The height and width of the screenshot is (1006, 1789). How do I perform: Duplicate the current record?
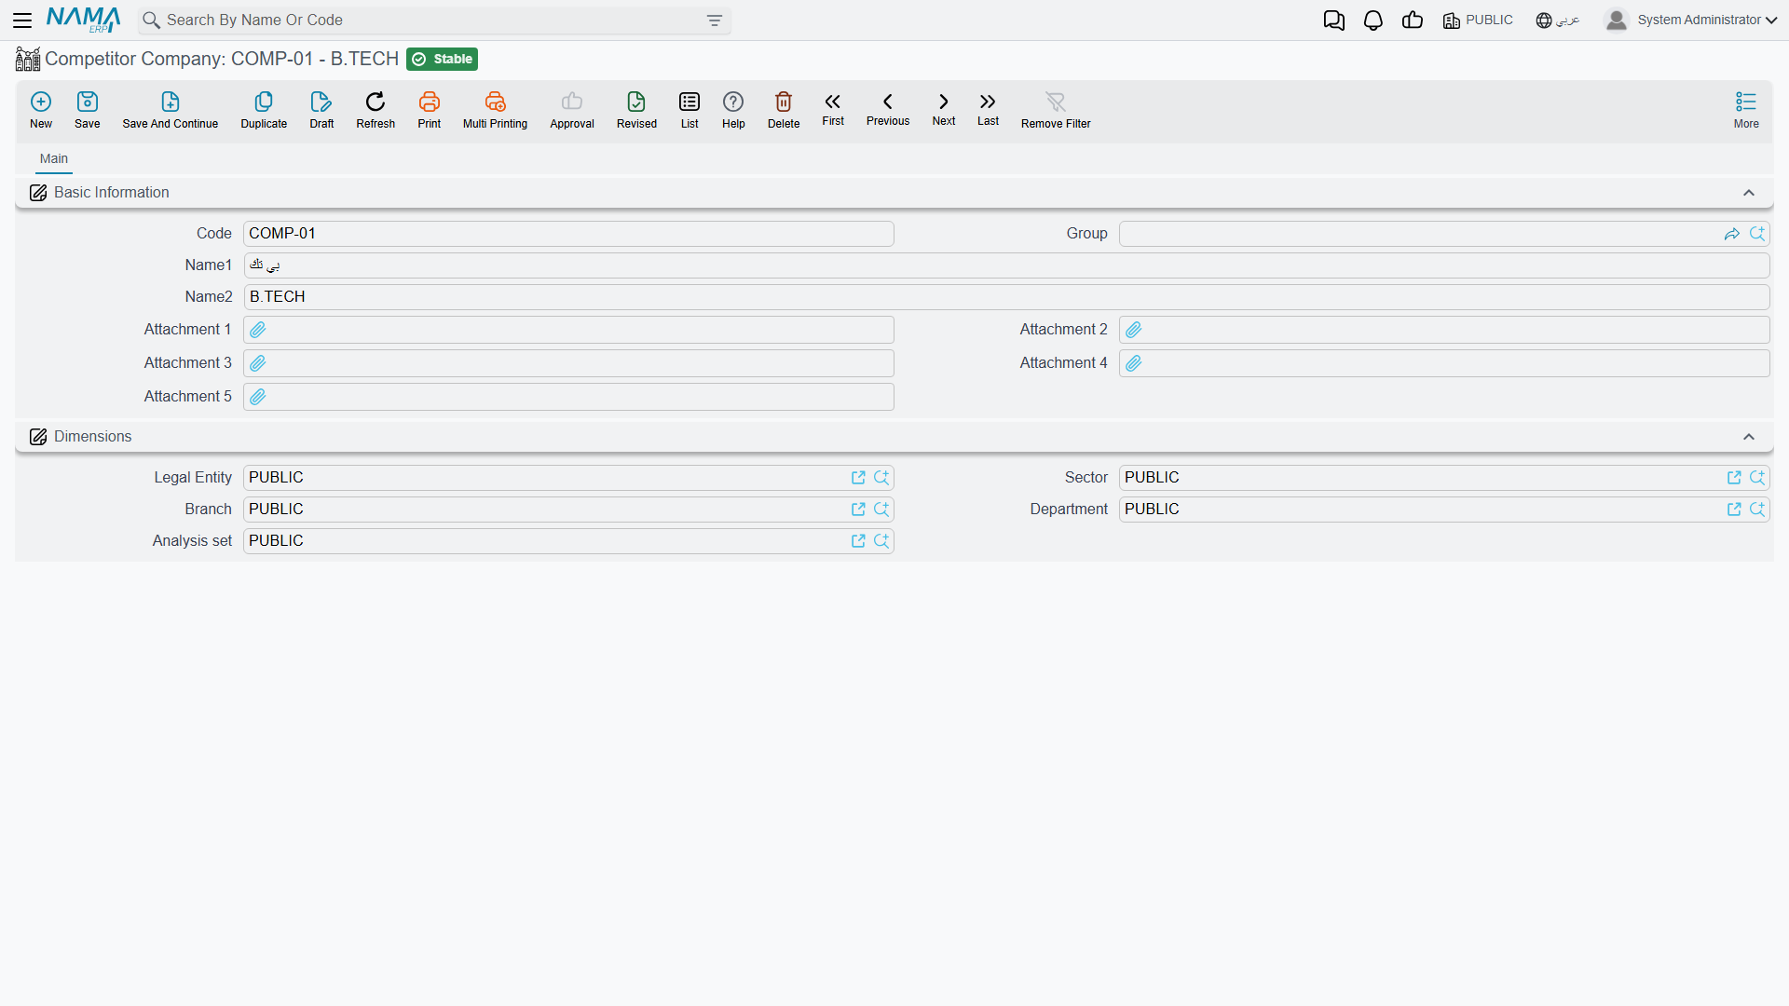tap(264, 110)
